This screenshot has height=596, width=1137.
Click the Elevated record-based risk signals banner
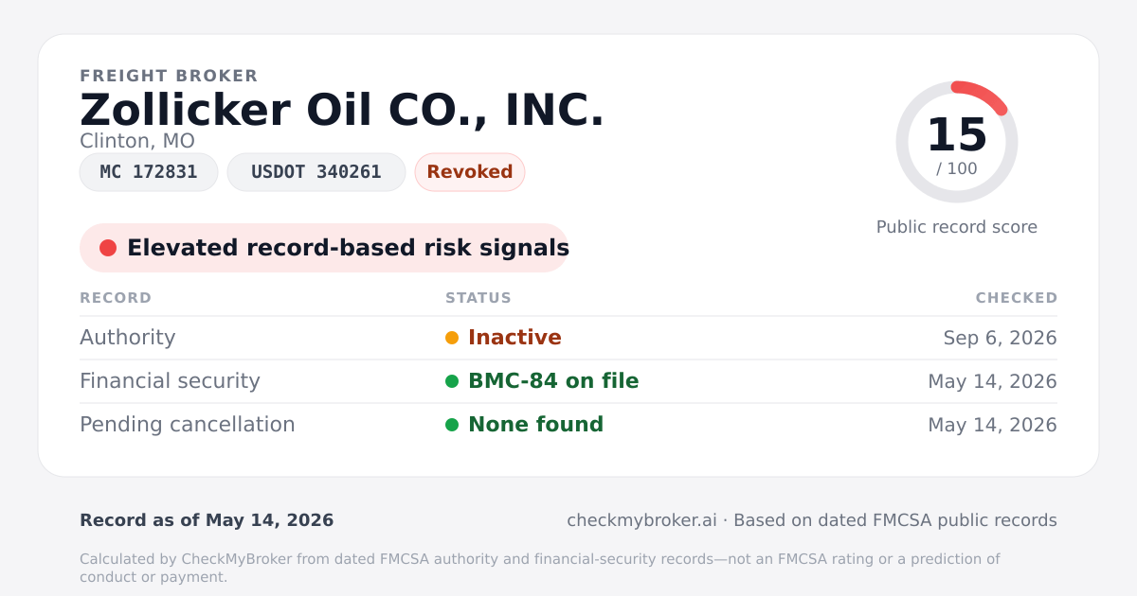click(x=324, y=248)
